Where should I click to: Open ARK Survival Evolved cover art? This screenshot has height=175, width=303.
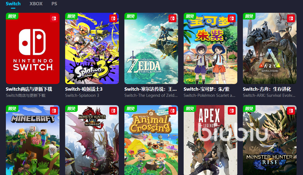[x=269, y=48]
